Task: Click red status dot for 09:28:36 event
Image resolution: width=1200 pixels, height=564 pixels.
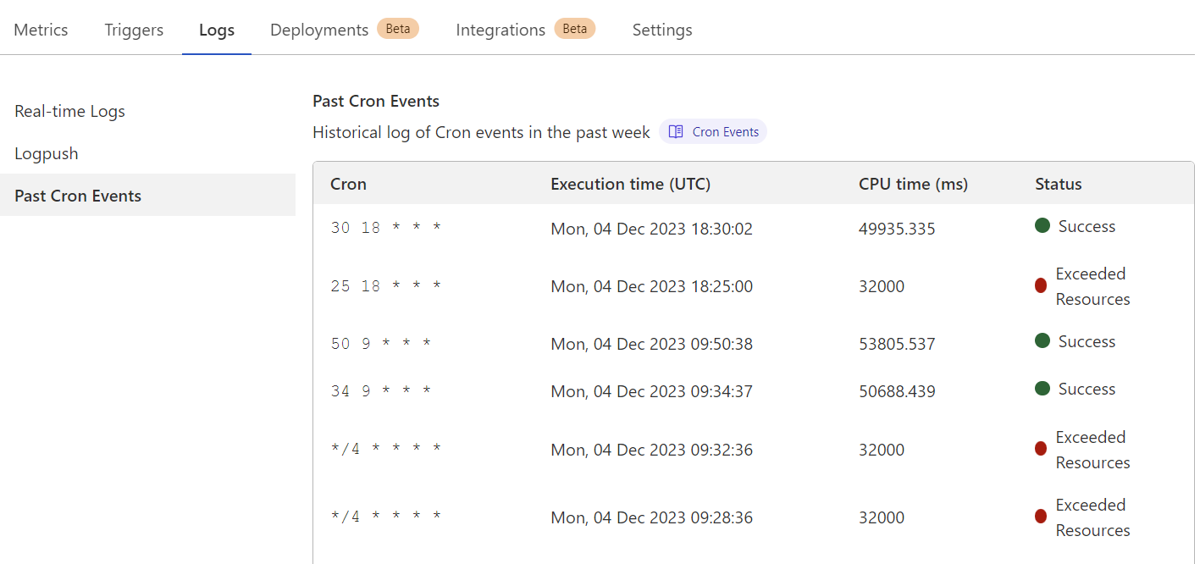Action: coord(1041,517)
